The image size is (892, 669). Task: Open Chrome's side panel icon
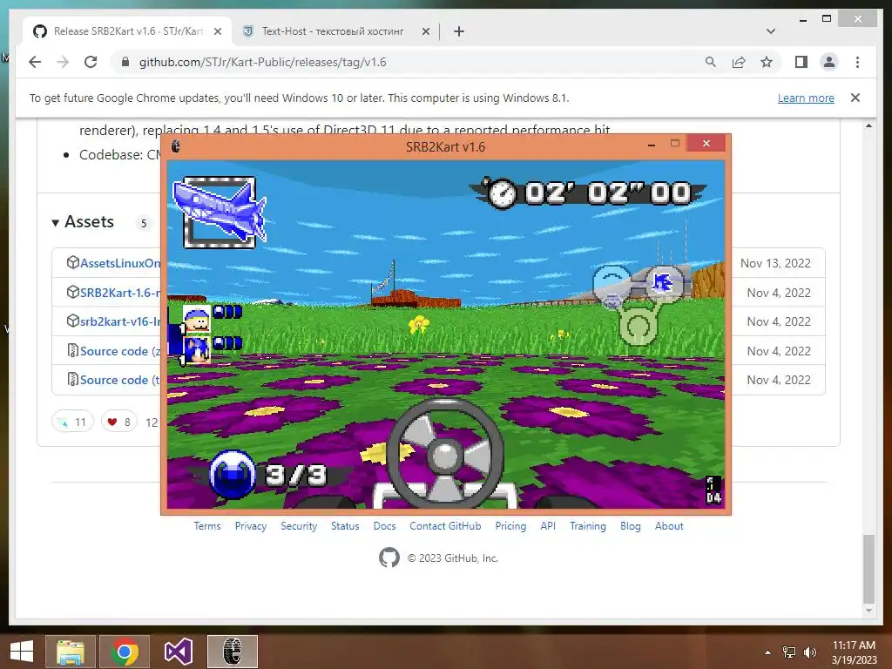801,62
